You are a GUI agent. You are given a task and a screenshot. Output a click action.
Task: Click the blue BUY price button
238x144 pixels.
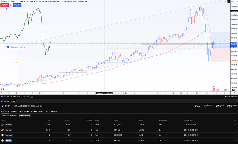click(17, 5)
